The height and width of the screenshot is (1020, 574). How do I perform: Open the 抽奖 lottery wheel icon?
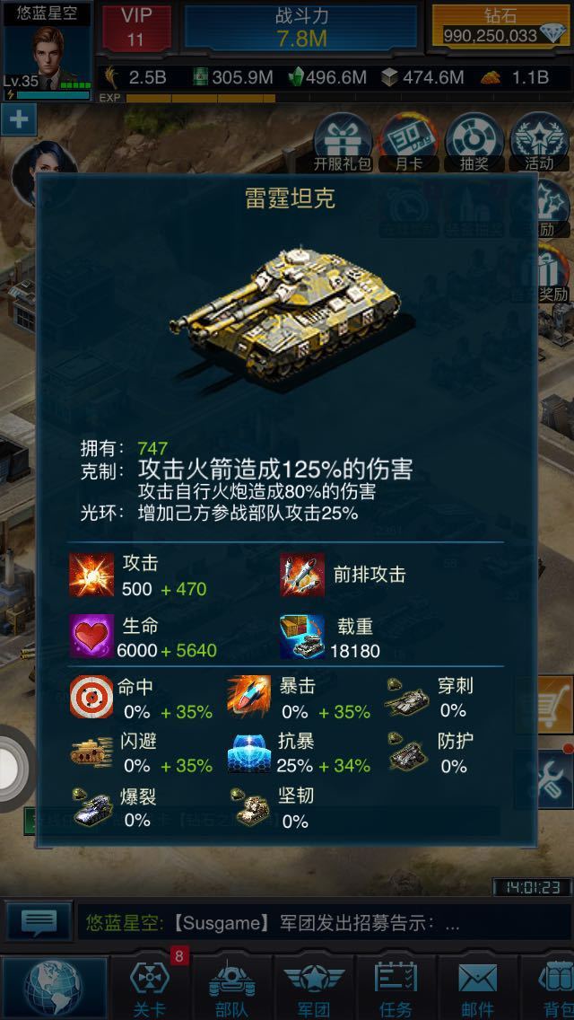(474, 143)
